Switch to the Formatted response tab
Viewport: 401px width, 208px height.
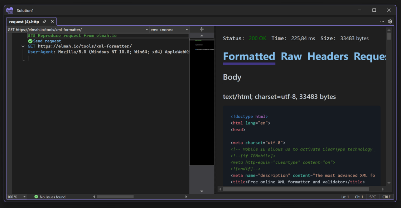pyautogui.click(x=249, y=56)
